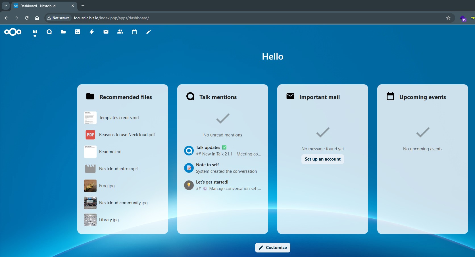Click the Customize button

click(x=272, y=248)
